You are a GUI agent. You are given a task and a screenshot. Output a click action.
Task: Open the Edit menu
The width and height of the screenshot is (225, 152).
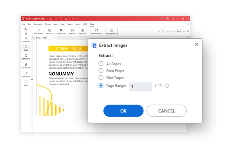(29, 24)
